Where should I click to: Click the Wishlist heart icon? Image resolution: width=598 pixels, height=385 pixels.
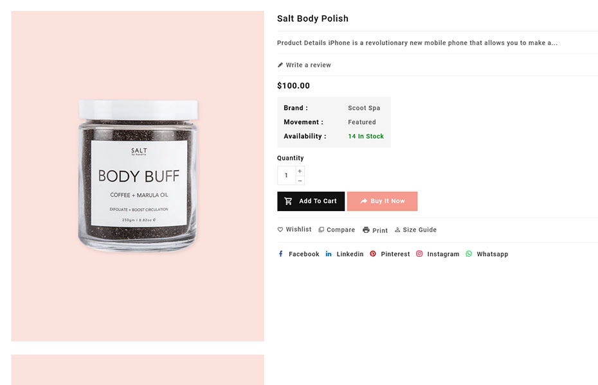[x=280, y=230]
